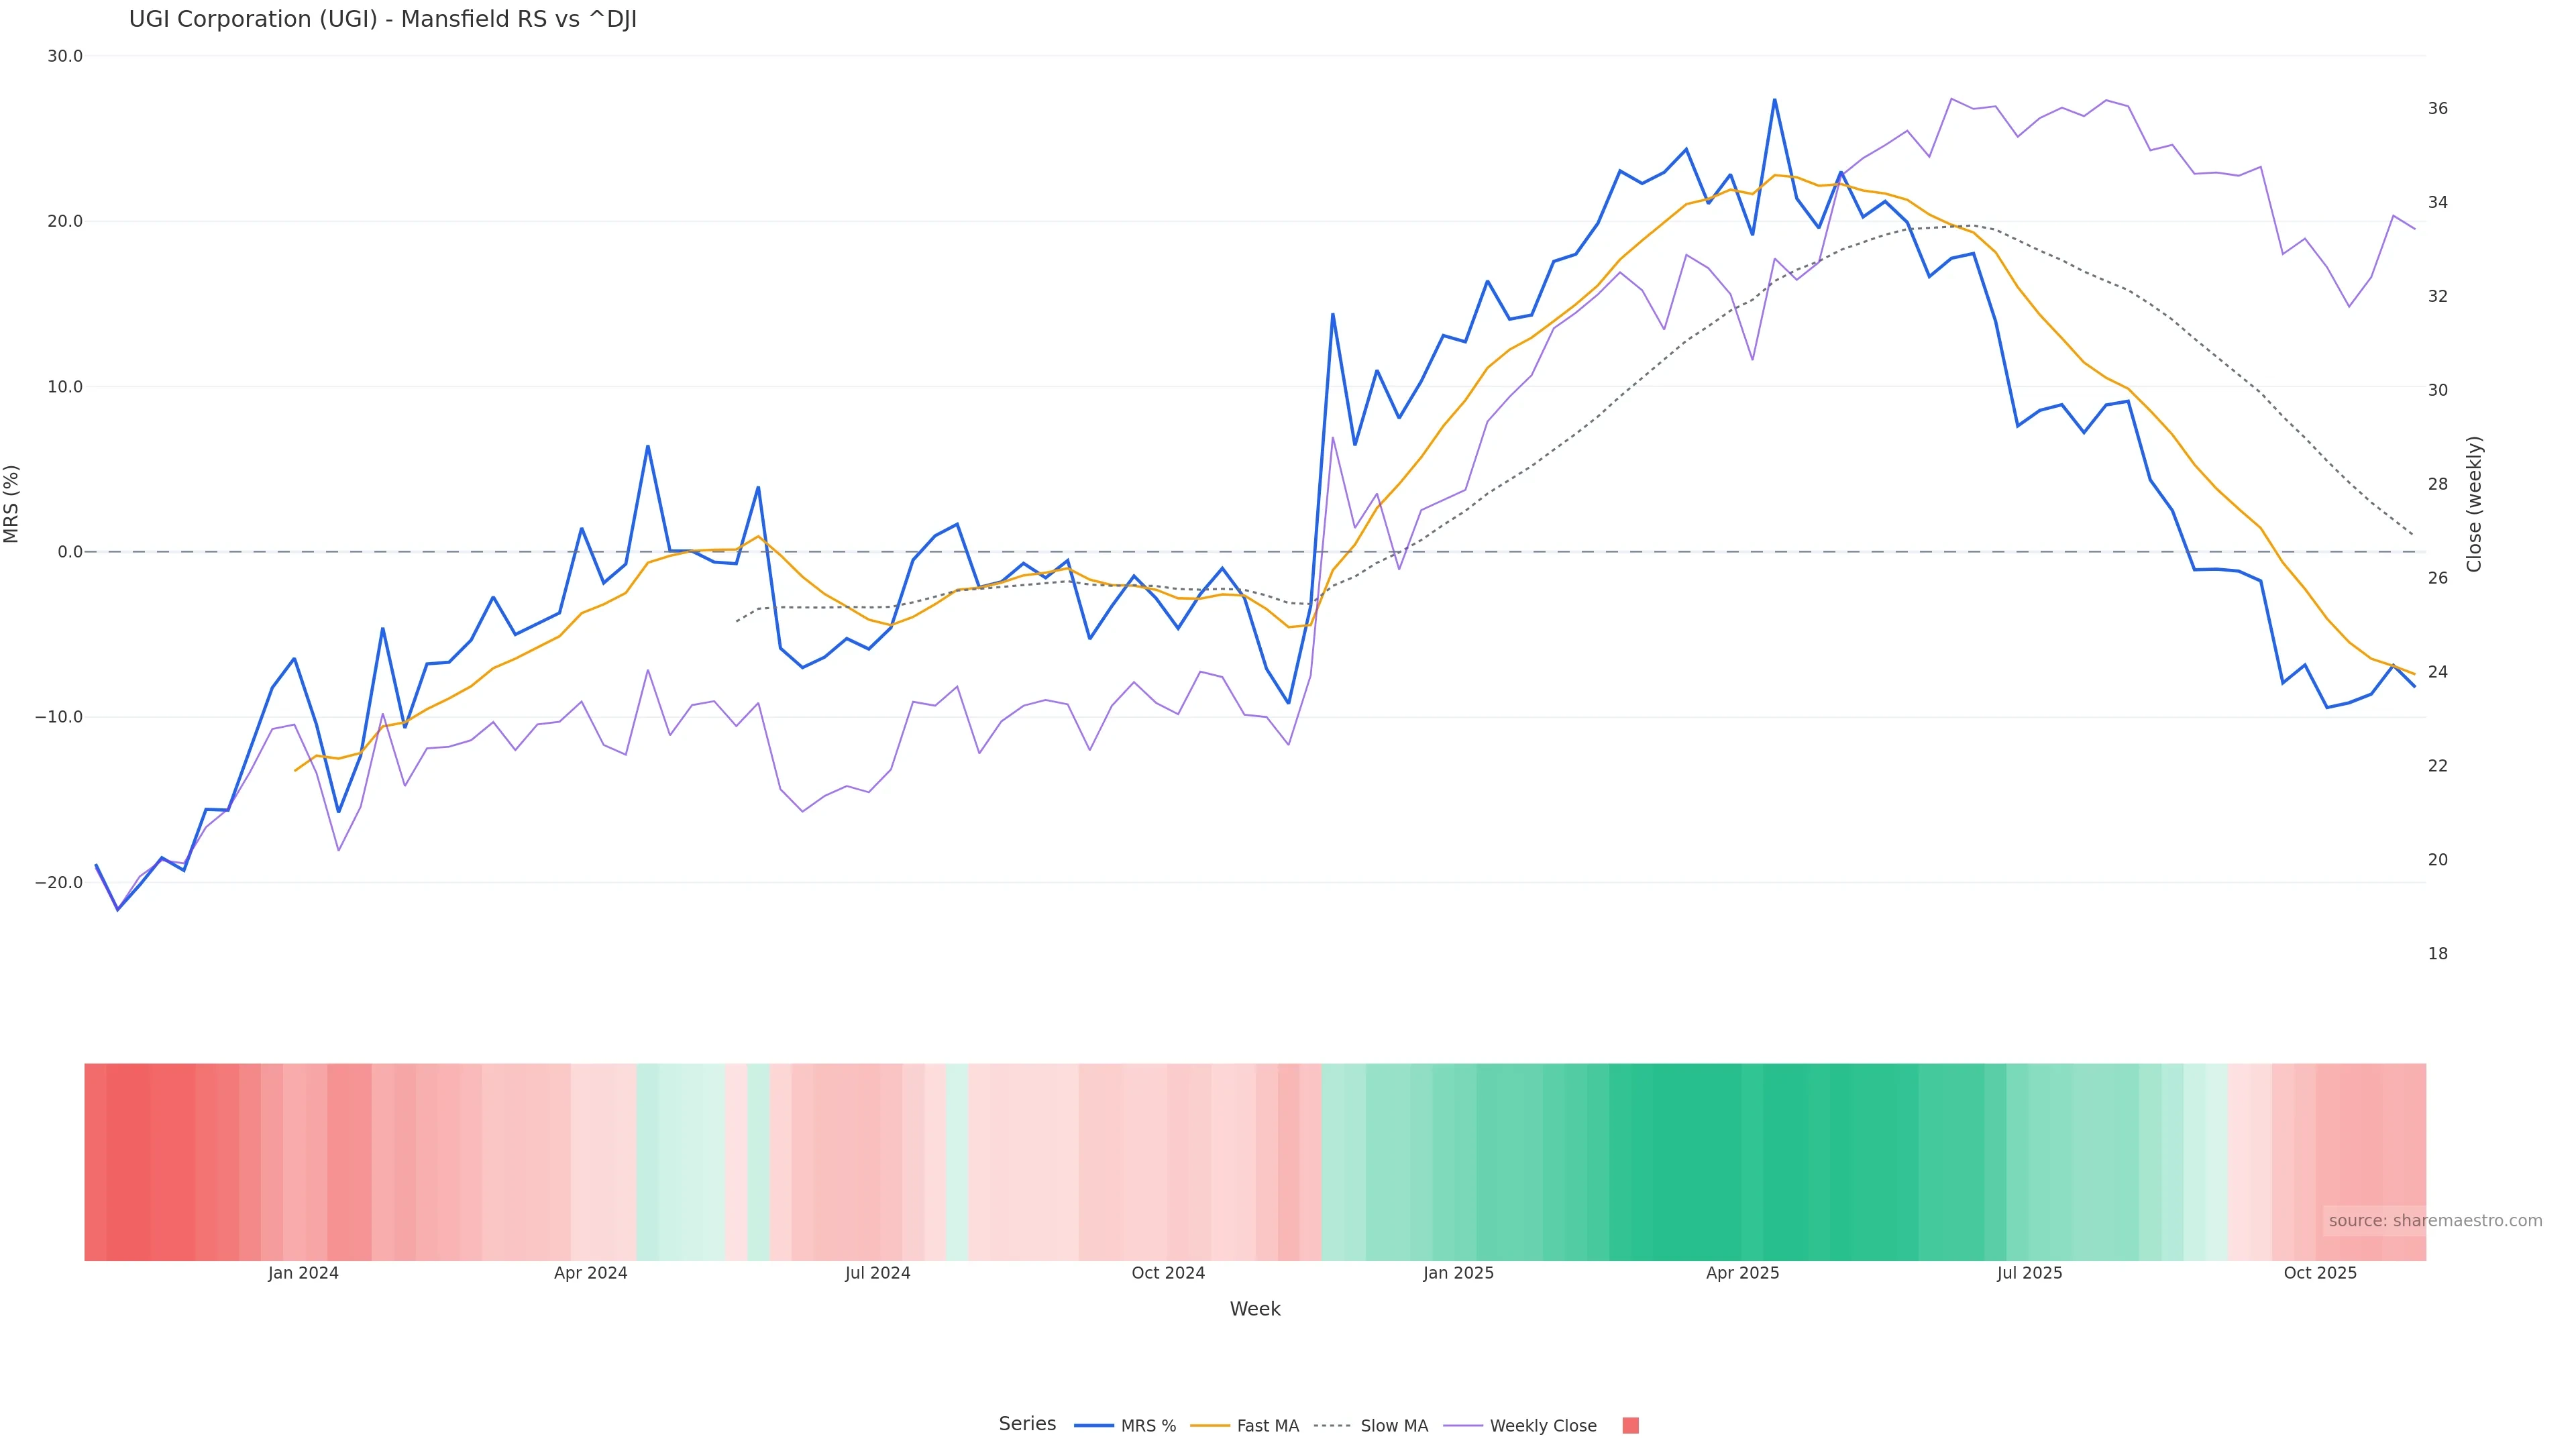Open the sharemaestro.com source link

[2435, 1220]
